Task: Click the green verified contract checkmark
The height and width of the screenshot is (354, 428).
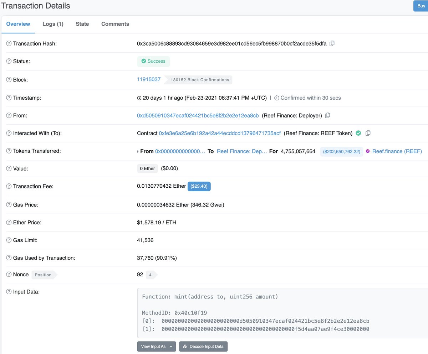Action: click(x=358, y=133)
